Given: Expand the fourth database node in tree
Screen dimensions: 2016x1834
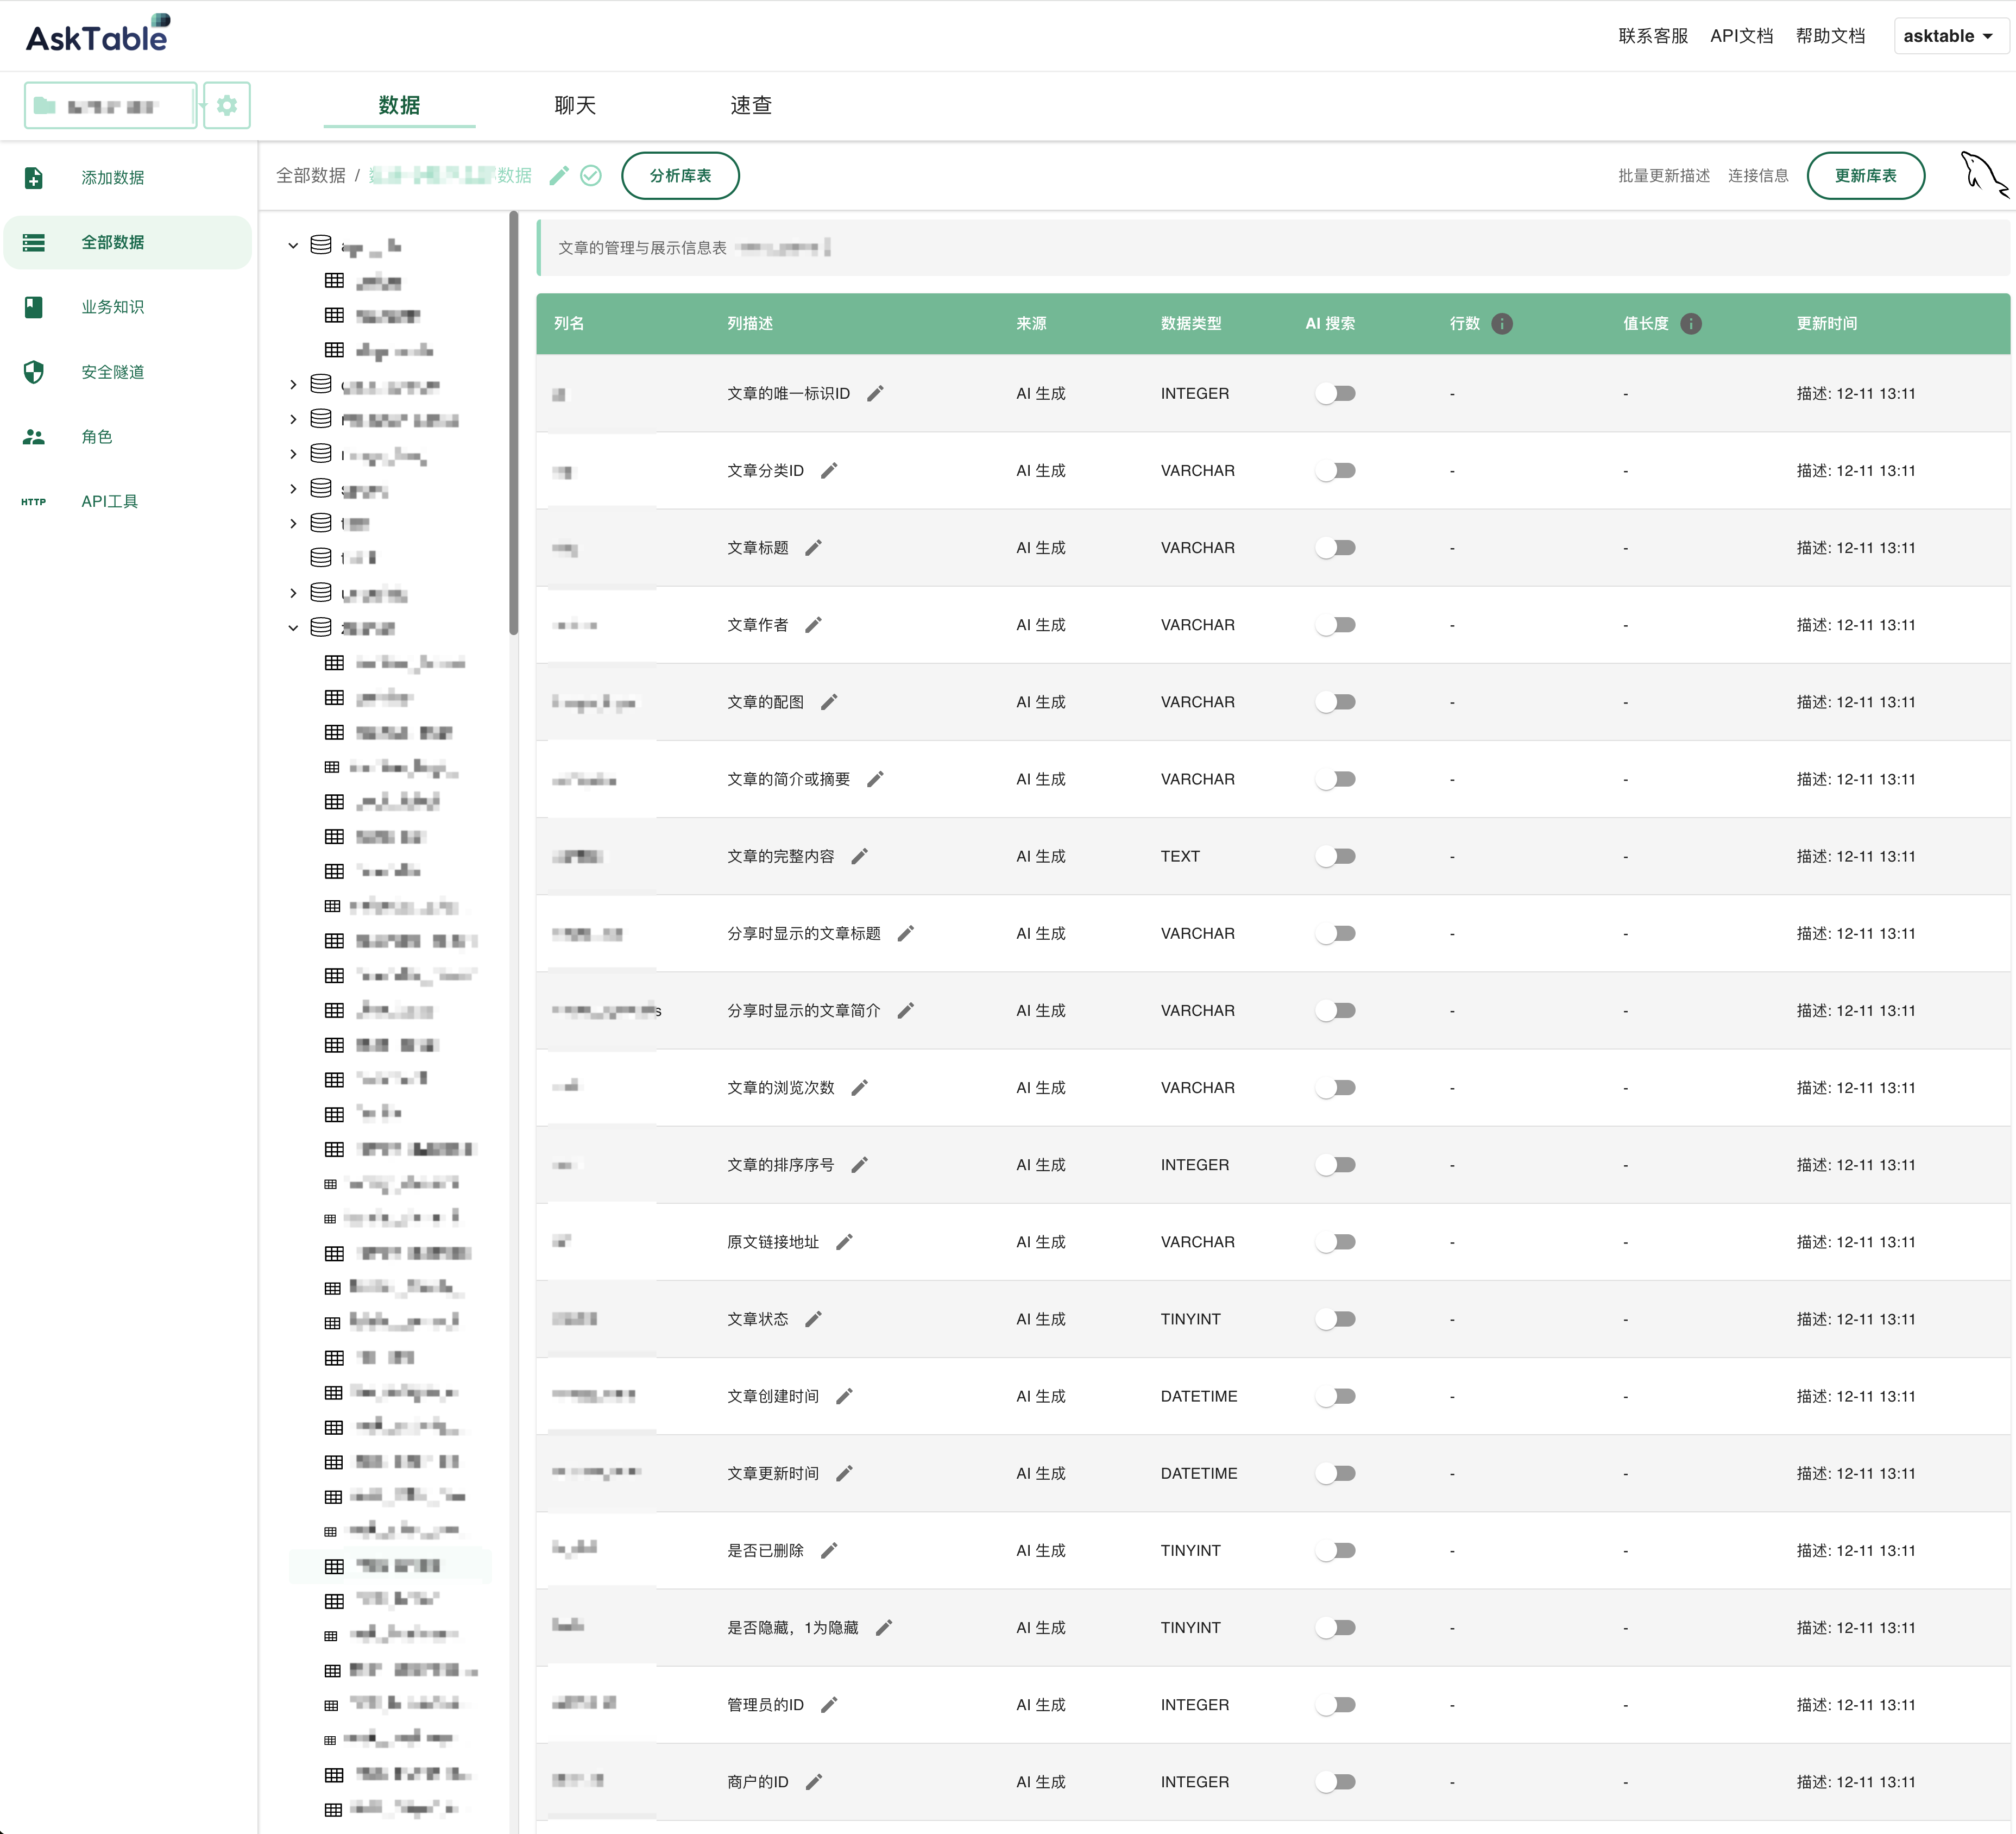Looking at the screenshot, I should click(x=293, y=454).
